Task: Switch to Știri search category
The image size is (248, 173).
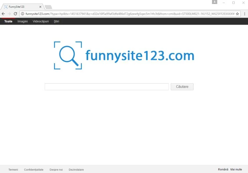Action: point(56,21)
